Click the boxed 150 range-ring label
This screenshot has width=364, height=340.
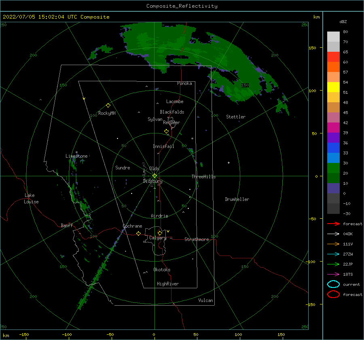pyautogui.click(x=245, y=85)
